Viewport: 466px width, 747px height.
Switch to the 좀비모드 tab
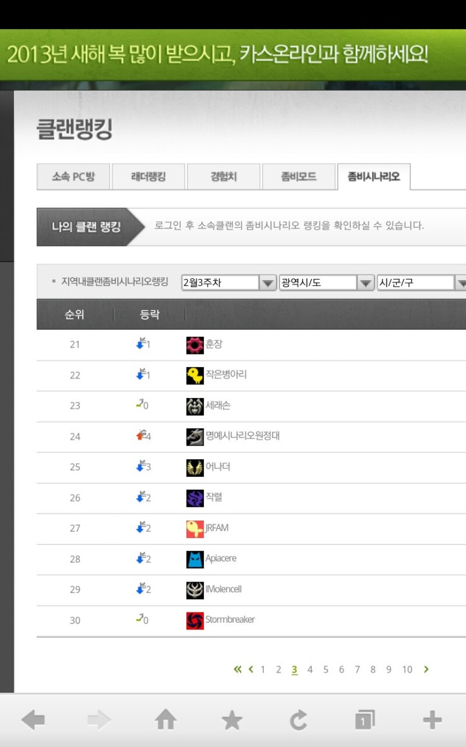click(x=298, y=177)
